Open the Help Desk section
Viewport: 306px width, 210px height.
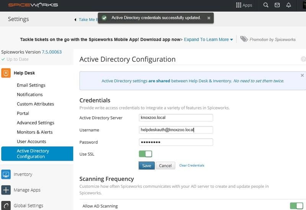click(x=24, y=73)
